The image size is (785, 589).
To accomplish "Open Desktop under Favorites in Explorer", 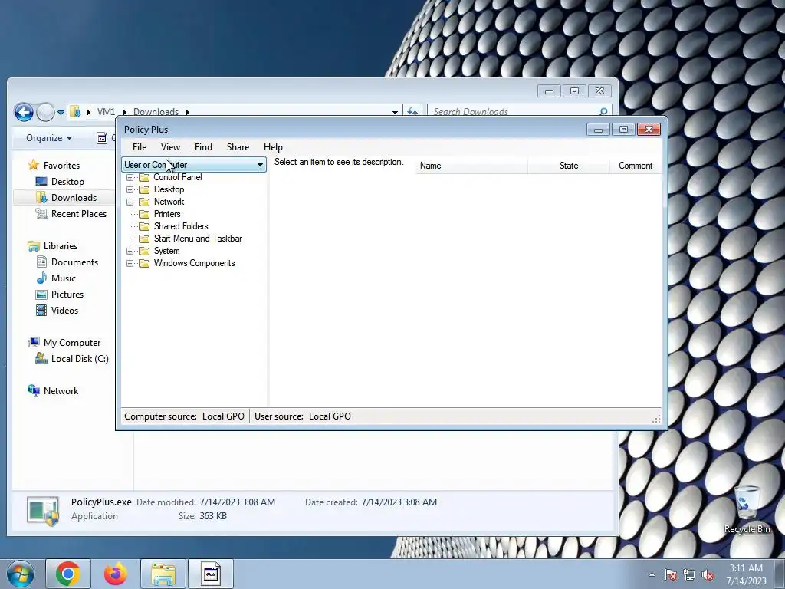I will [x=67, y=181].
